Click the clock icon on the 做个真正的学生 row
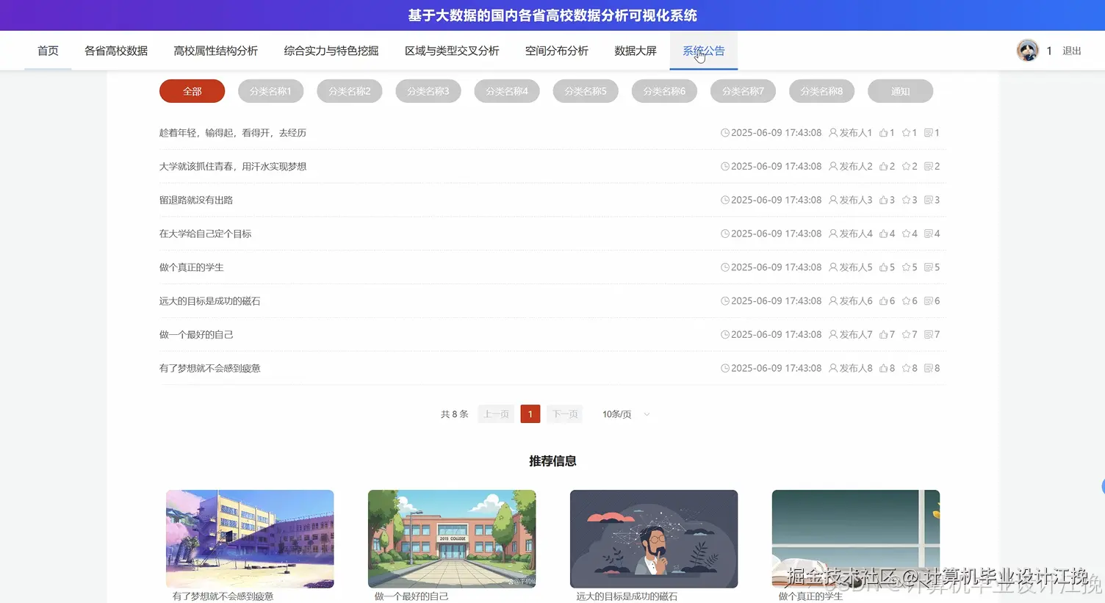 click(x=725, y=267)
